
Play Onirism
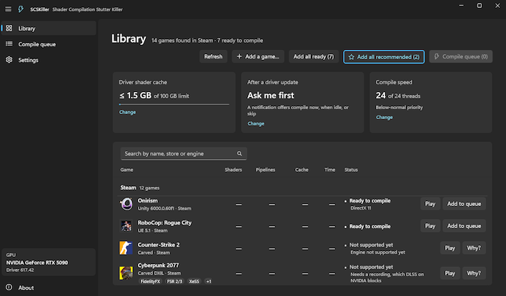430,204
